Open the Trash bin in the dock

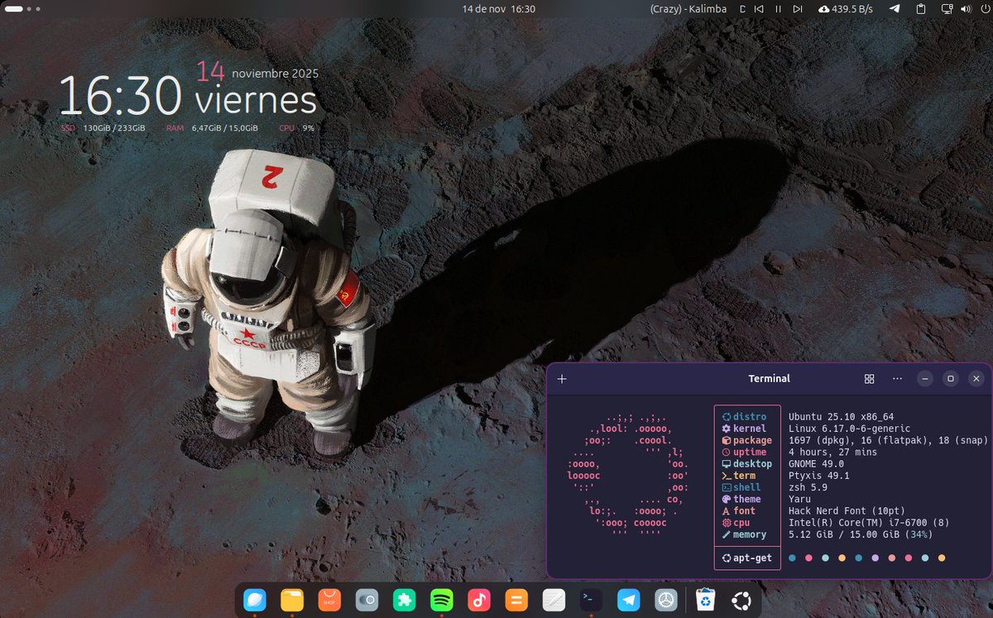[x=705, y=600]
